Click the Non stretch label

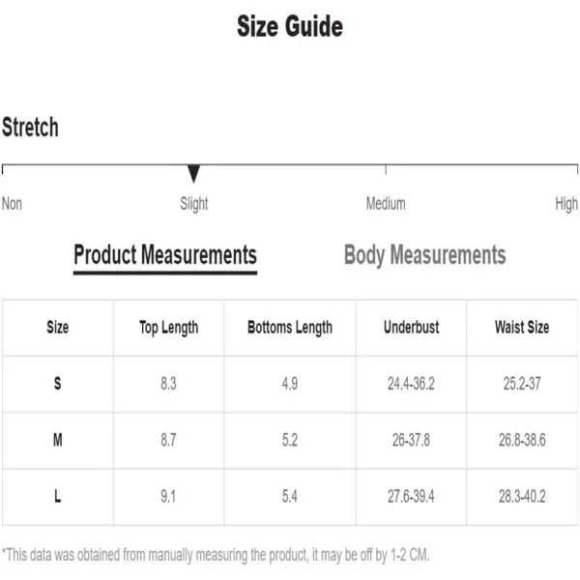pyautogui.click(x=12, y=204)
